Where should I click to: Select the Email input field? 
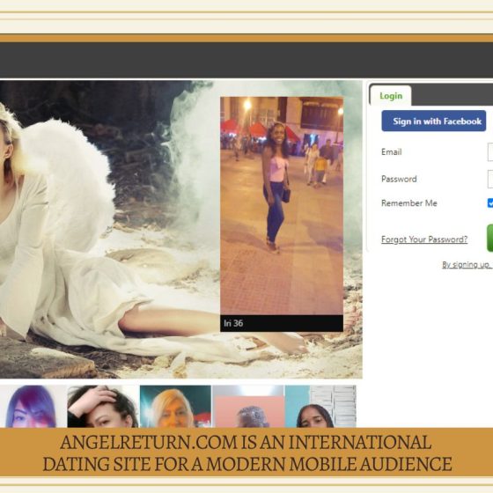[x=490, y=151]
